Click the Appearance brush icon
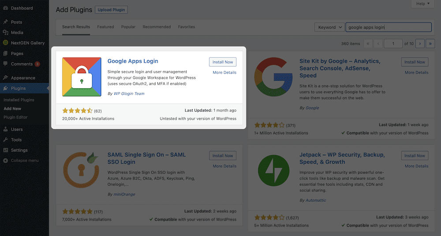 click(5, 78)
